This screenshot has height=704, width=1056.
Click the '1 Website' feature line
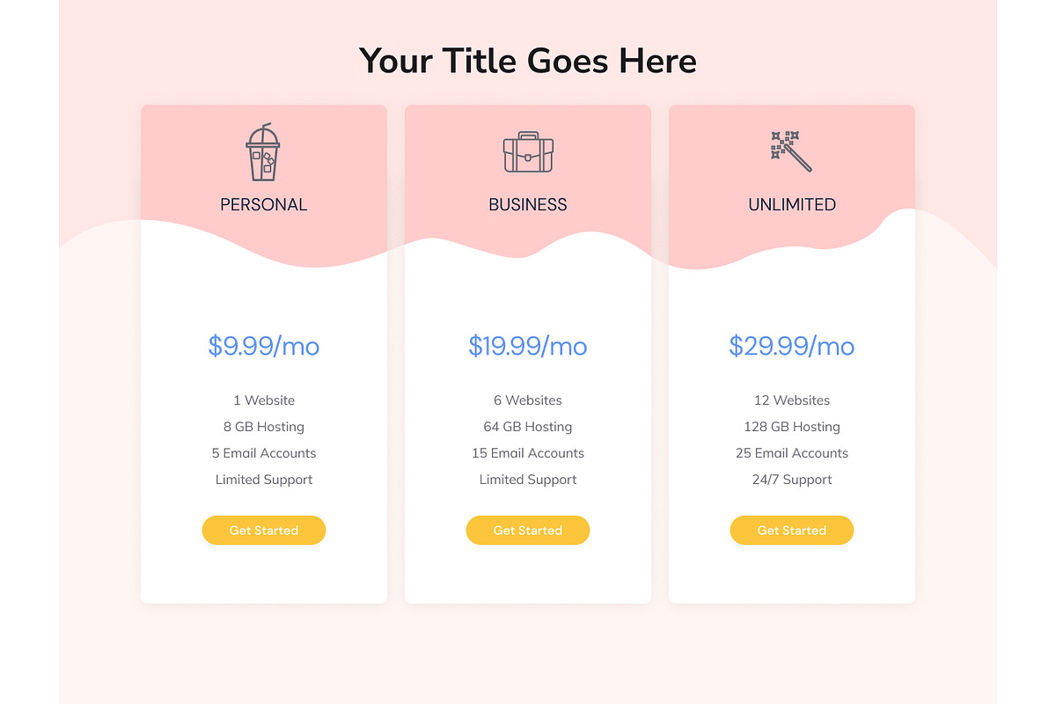click(x=264, y=400)
